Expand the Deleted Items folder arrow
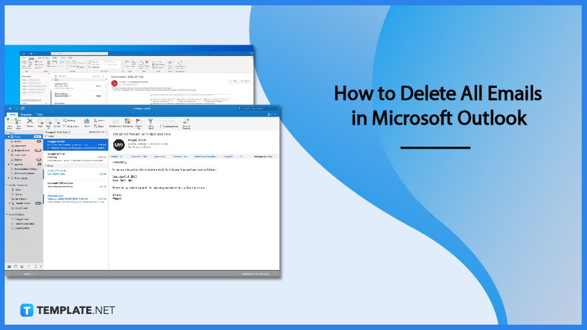The height and width of the screenshot is (330, 587). click(x=9, y=150)
